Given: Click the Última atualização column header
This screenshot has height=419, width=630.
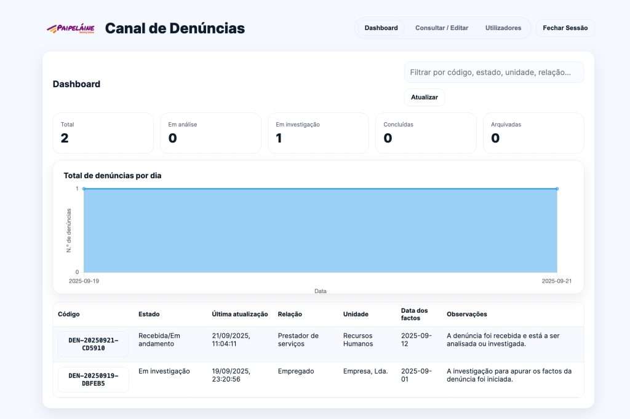Looking at the screenshot, I should tap(240, 314).
